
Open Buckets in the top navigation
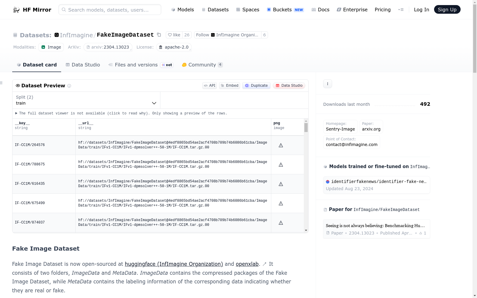click(285, 10)
